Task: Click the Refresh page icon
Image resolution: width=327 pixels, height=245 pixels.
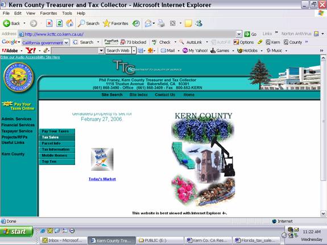Action: [x=60, y=23]
